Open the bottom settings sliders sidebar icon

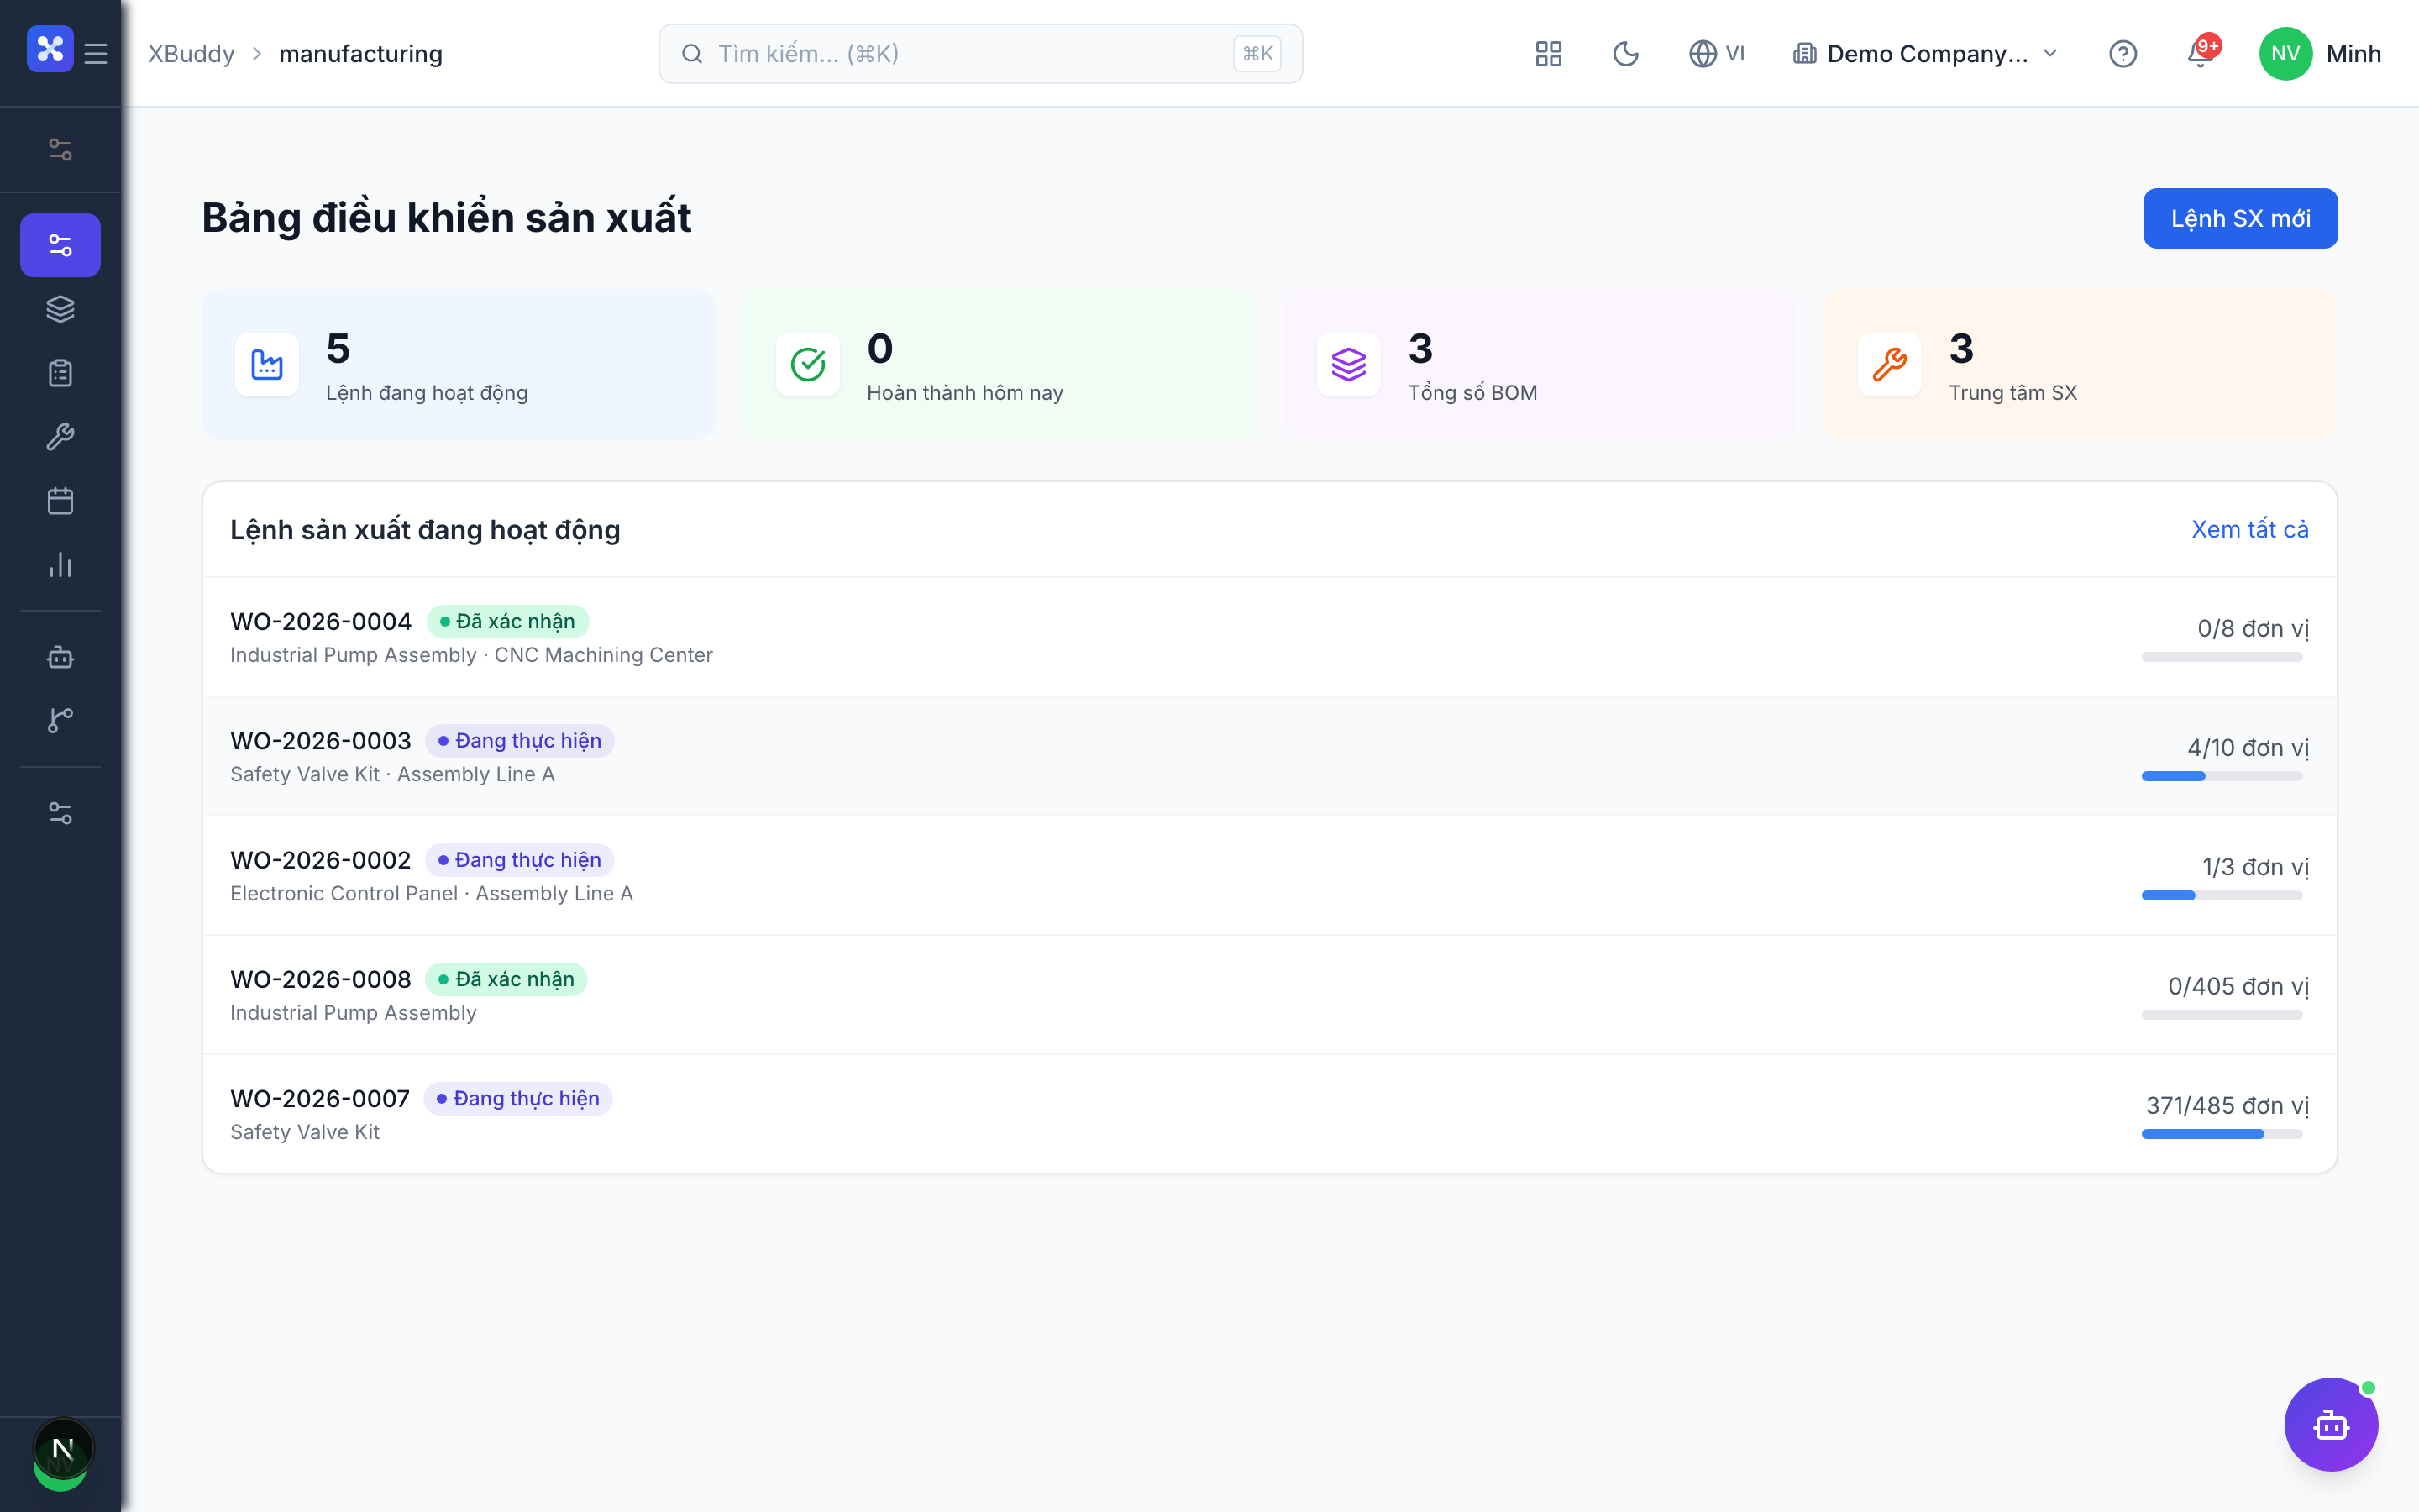tap(60, 813)
